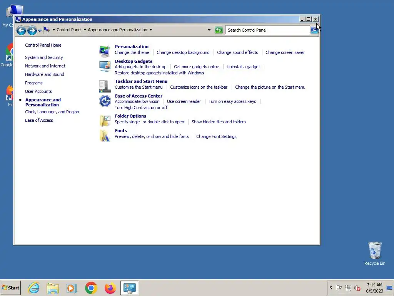Open the Desktop Gadgets category icon
Image resolution: width=394 pixels, height=296 pixels.
105,66
